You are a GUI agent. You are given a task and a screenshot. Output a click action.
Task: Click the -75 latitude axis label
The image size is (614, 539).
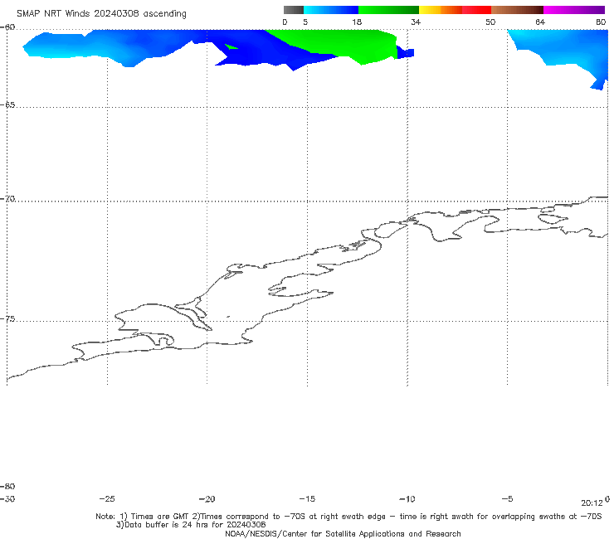click(7, 319)
